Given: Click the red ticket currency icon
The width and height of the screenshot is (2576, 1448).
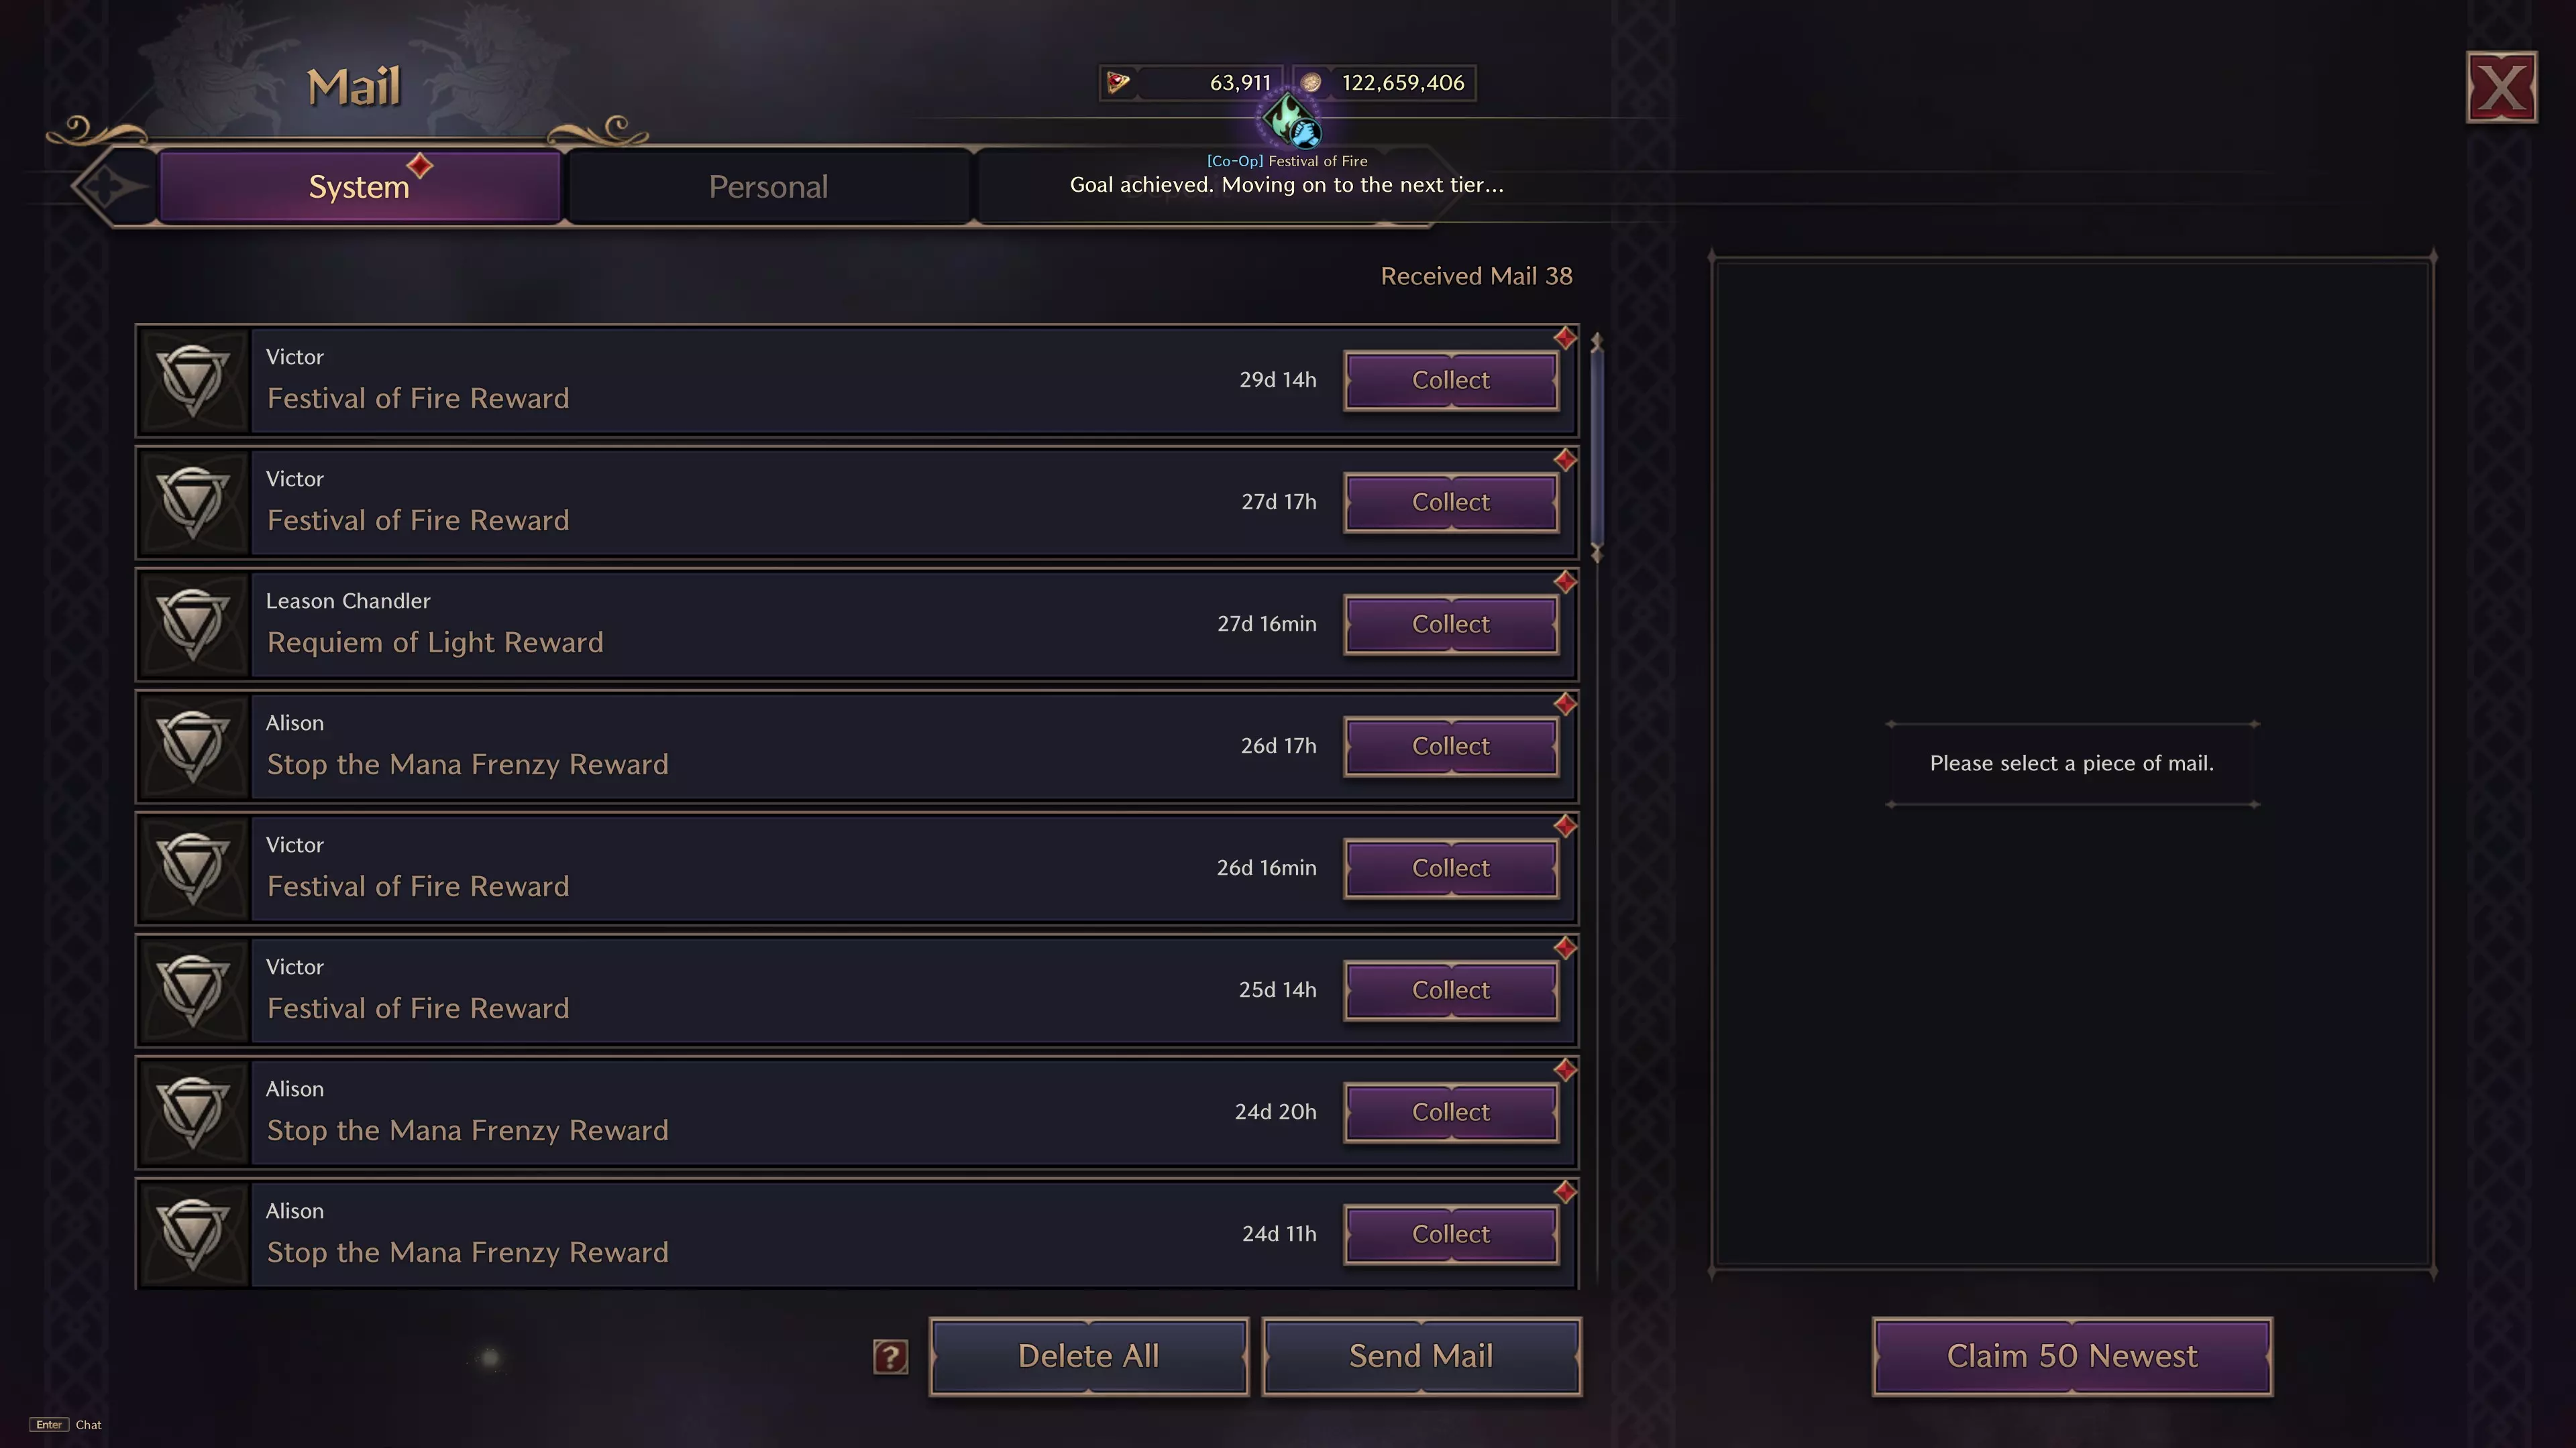Looking at the screenshot, I should click(x=1118, y=83).
